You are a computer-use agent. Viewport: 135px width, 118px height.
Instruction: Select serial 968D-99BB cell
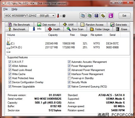[112, 48]
